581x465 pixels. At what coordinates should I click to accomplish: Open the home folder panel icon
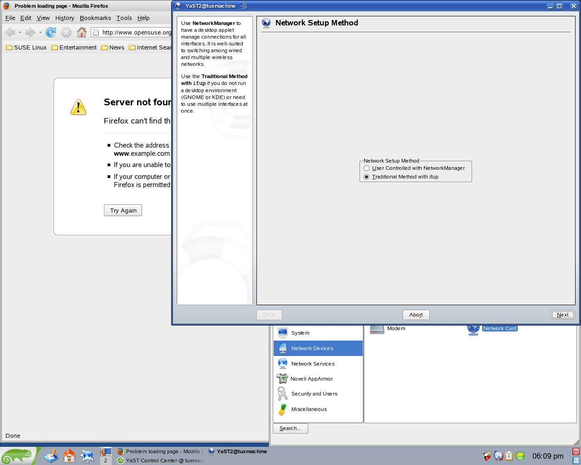tap(69, 455)
